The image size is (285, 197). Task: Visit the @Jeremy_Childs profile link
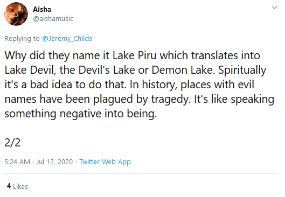tap(67, 39)
